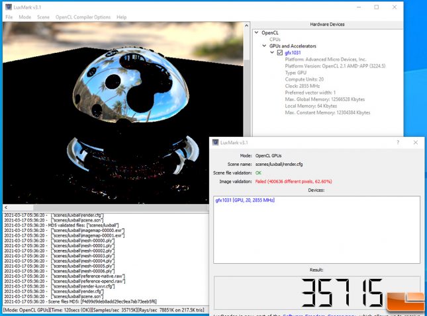
Task: Open the Scene menu
Action: pos(43,17)
